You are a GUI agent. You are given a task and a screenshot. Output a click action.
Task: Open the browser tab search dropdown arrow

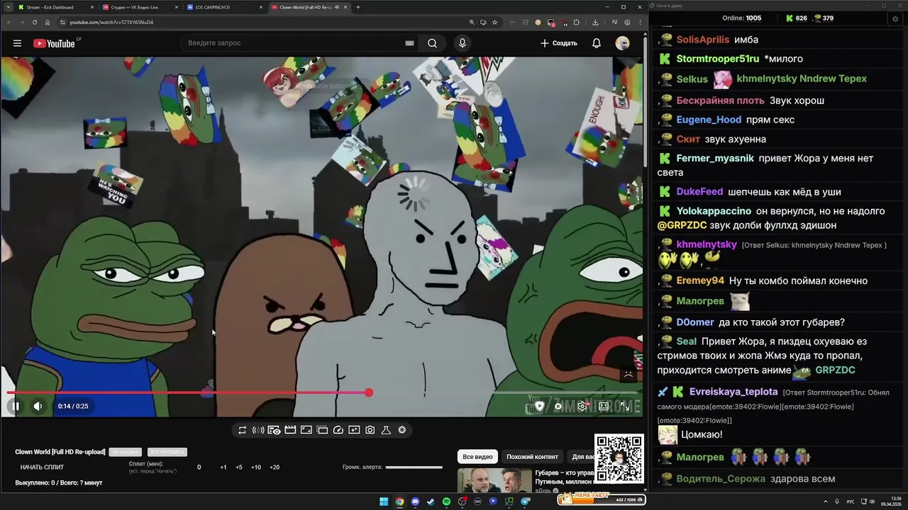(x=7, y=7)
